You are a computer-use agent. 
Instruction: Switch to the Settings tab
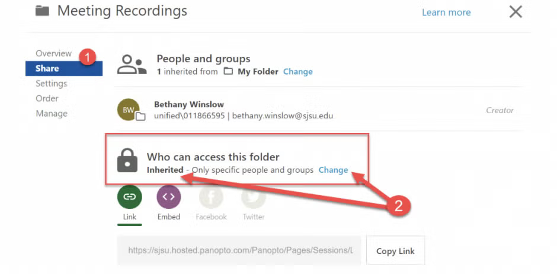click(52, 83)
